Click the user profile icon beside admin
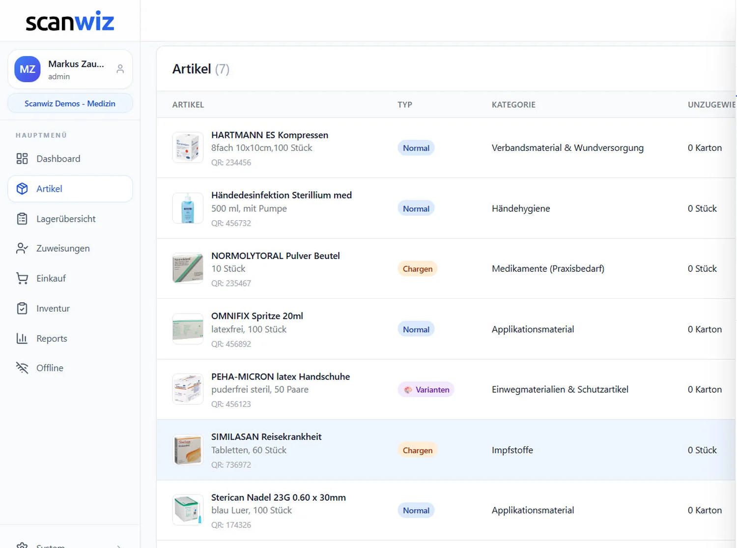Screen dimensions: 737x548 point(120,69)
